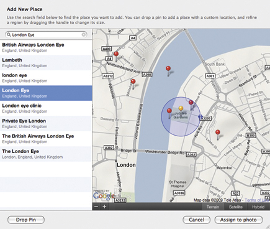Choose British Airways London Eye result

(x=46, y=47)
